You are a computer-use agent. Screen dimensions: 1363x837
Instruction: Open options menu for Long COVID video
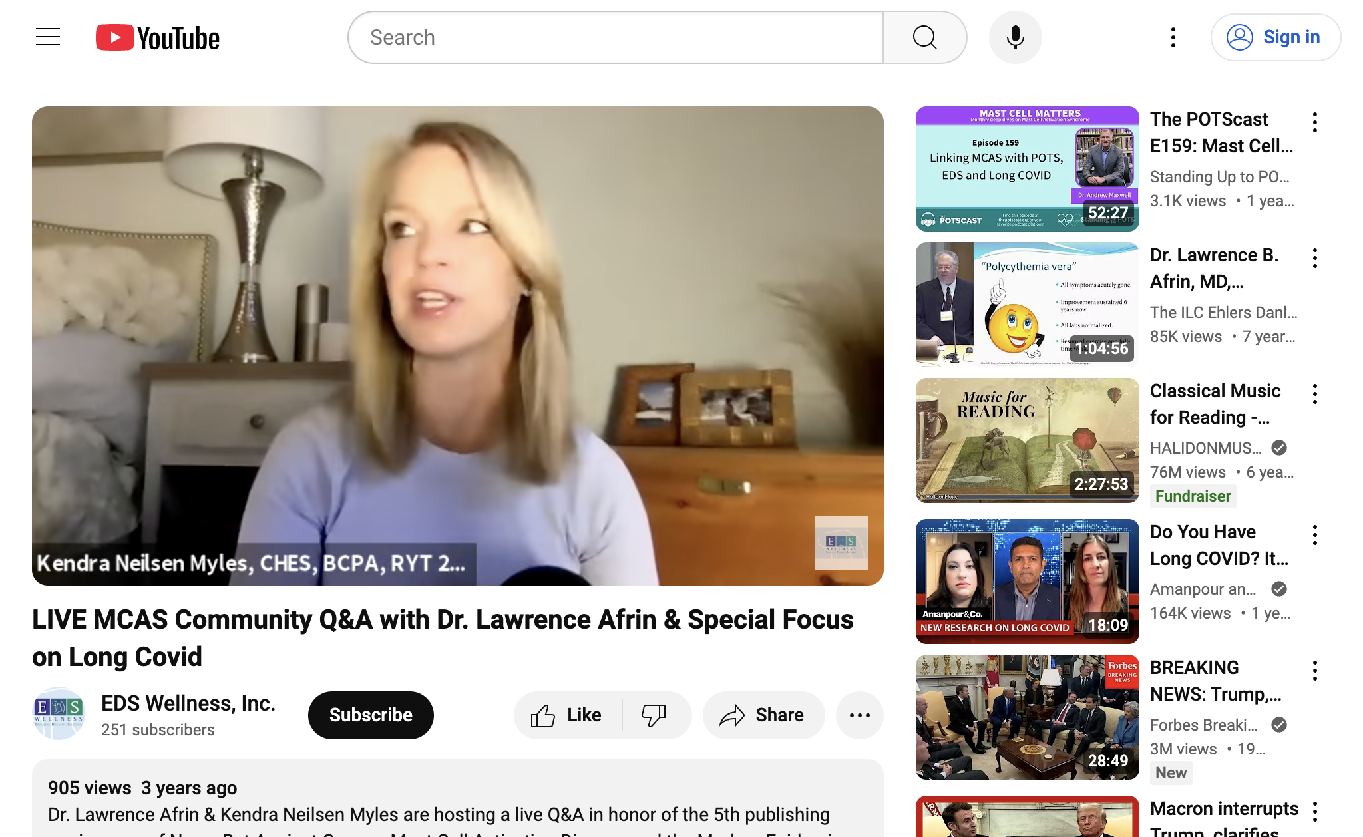pyautogui.click(x=1315, y=535)
